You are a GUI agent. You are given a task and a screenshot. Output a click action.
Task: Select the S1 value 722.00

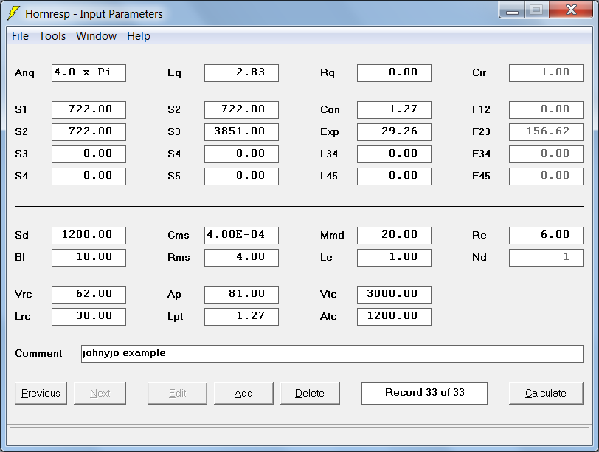(x=89, y=110)
